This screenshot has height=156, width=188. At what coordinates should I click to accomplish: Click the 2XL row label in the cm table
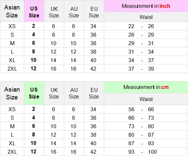click(12, 152)
